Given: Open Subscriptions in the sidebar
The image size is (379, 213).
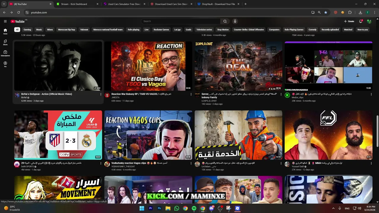Looking at the screenshot, I should click(5, 53).
